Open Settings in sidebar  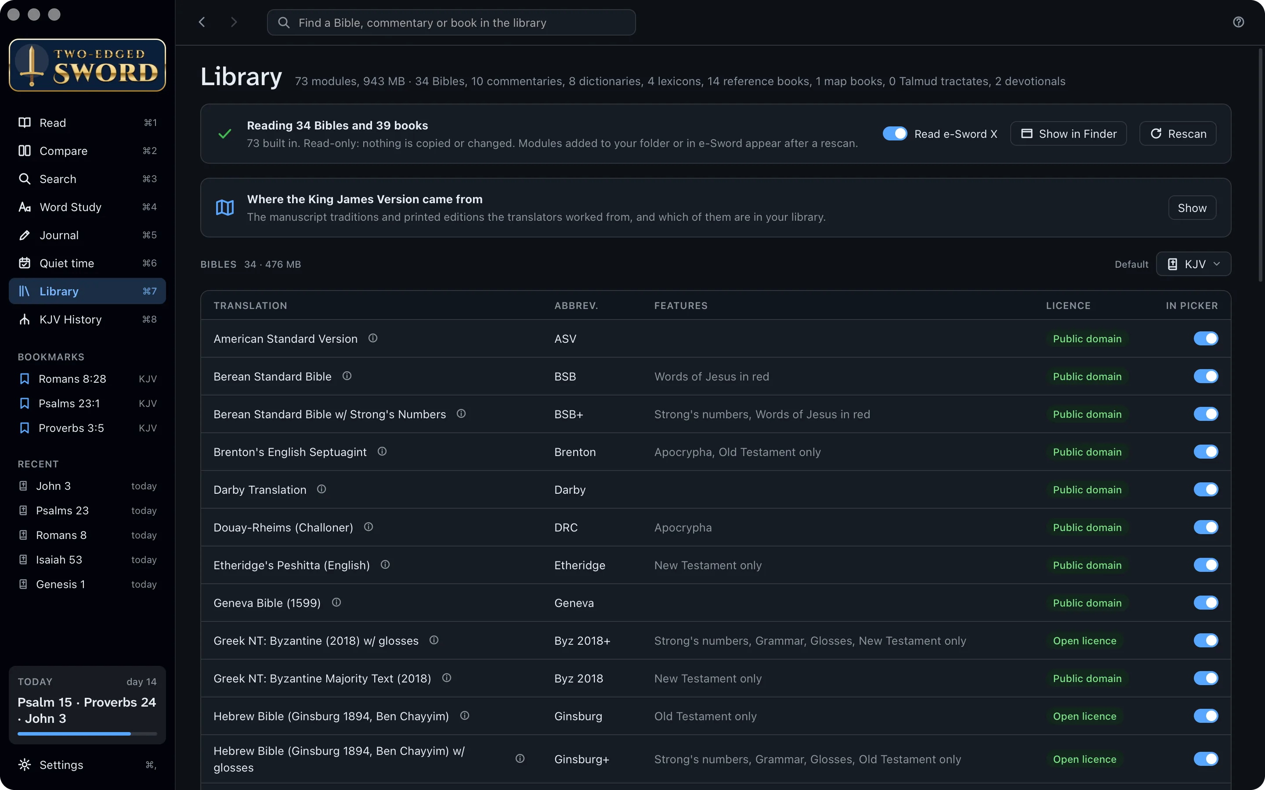87,765
